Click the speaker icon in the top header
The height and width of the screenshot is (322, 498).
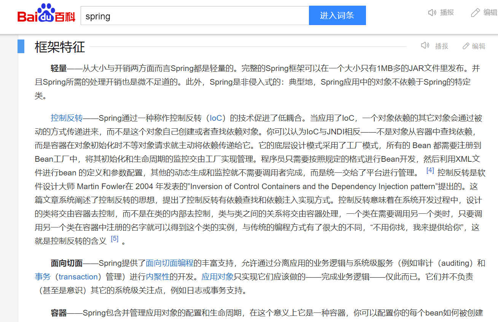[432, 13]
